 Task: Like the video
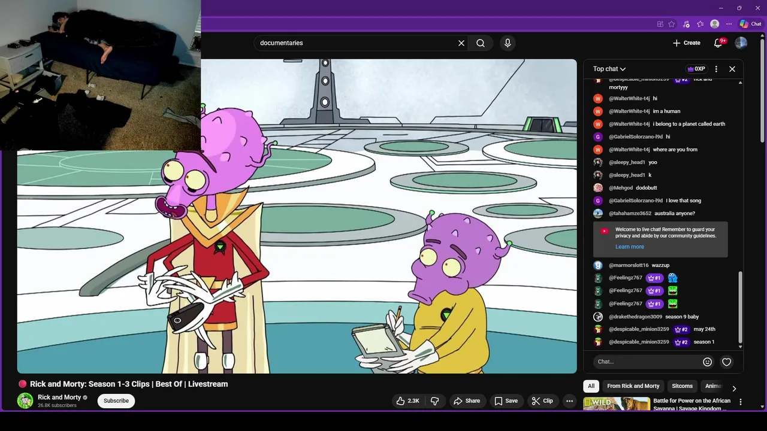click(407, 401)
